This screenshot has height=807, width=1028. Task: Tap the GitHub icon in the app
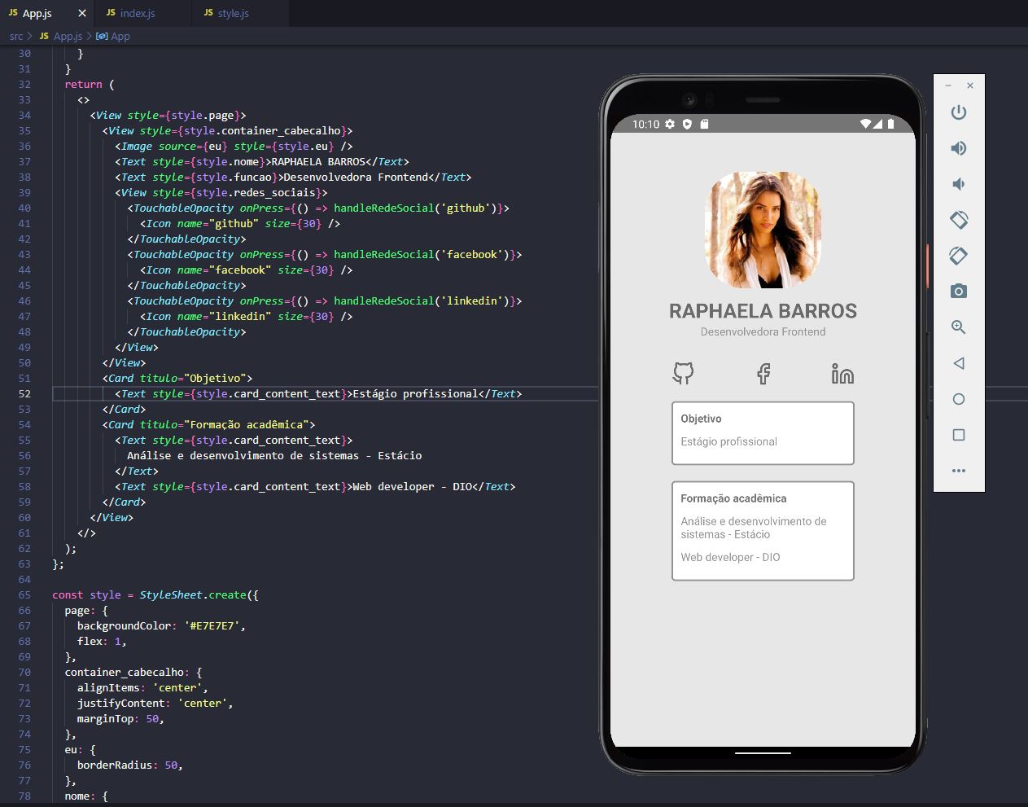pyautogui.click(x=683, y=374)
